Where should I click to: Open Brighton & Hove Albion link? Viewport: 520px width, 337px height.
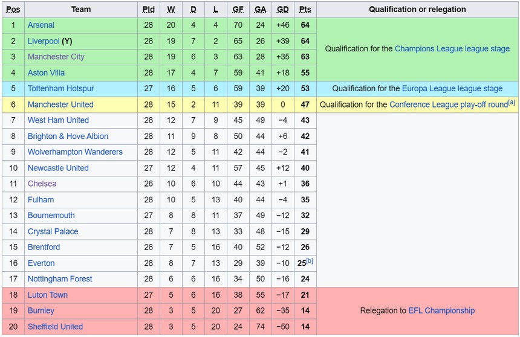click(x=68, y=136)
